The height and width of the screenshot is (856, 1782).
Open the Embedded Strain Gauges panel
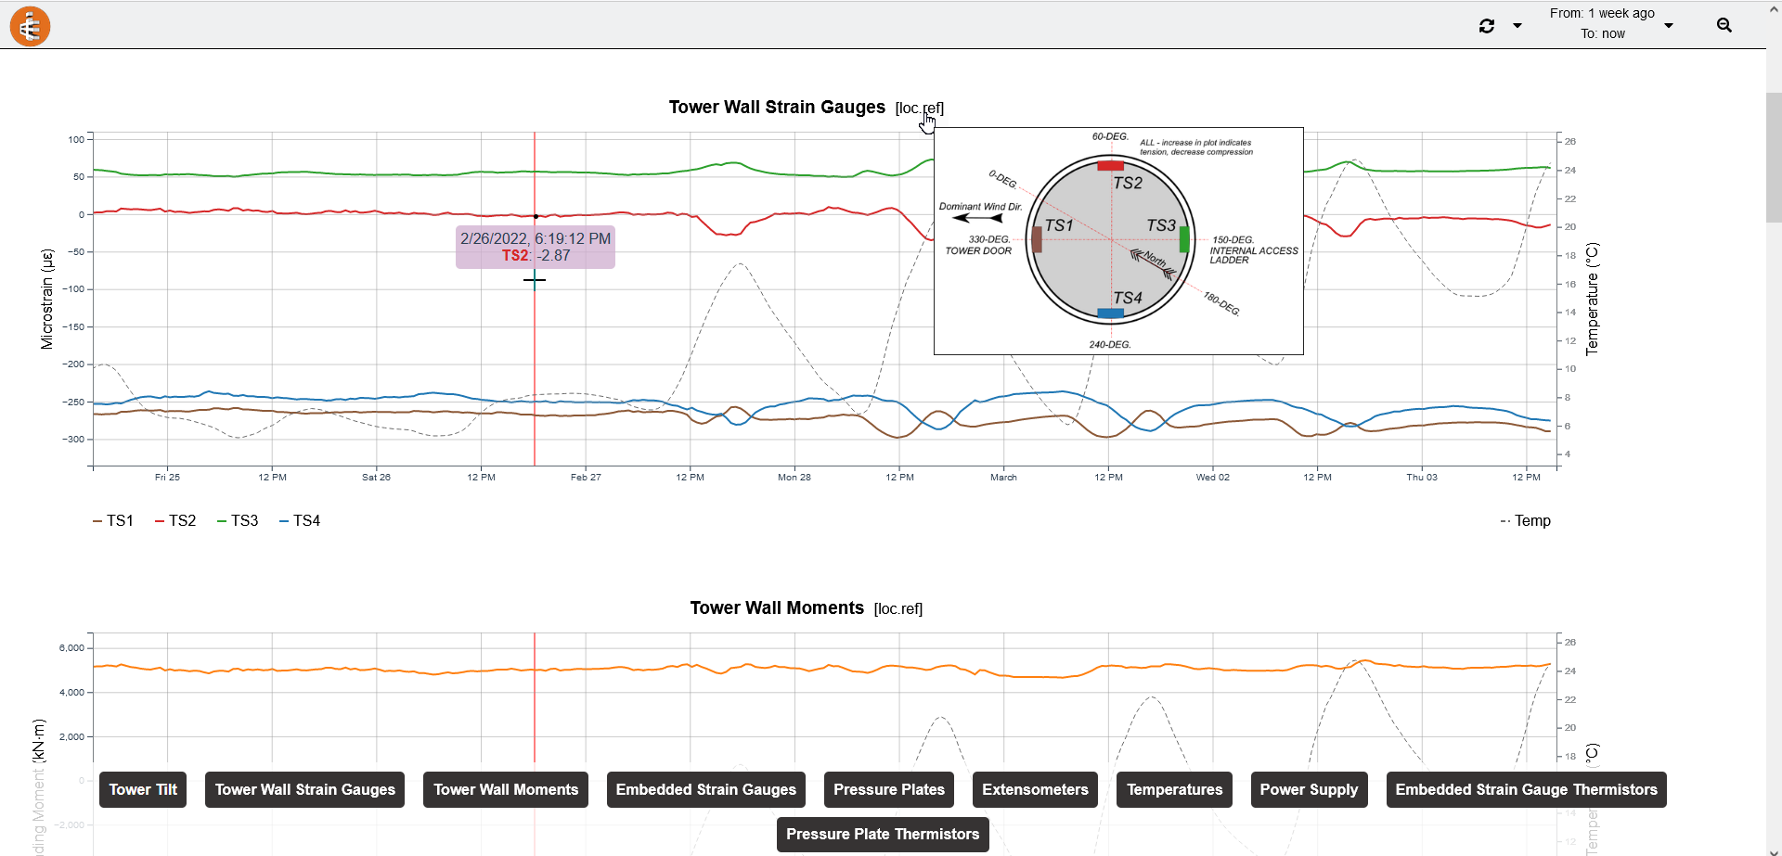pos(705,789)
